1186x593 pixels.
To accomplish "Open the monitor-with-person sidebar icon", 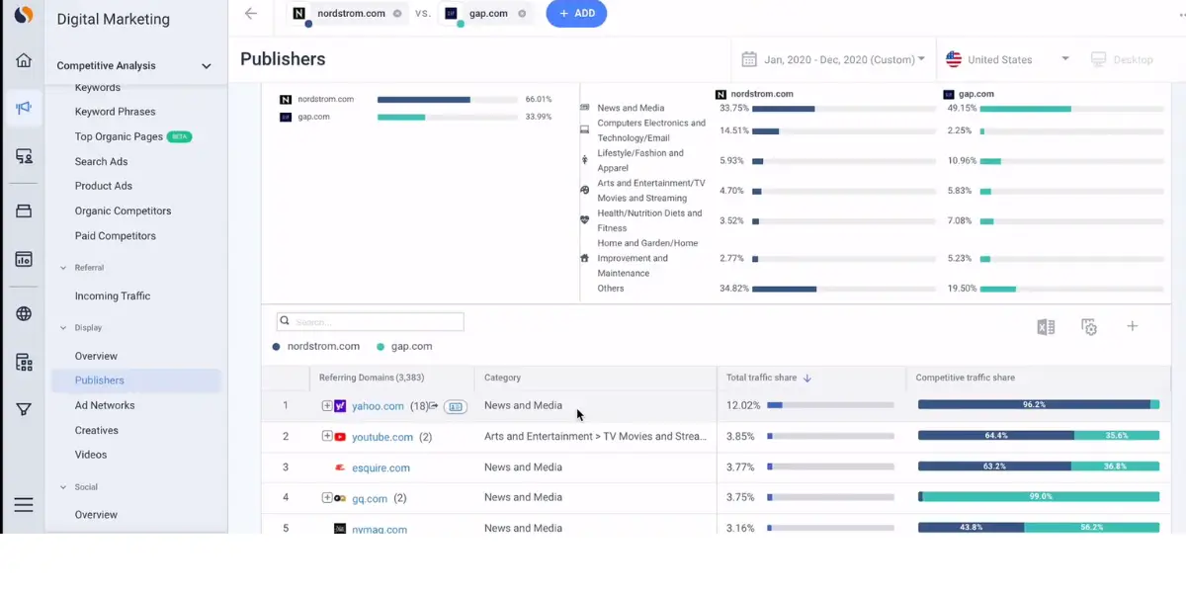I will click(x=24, y=156).
